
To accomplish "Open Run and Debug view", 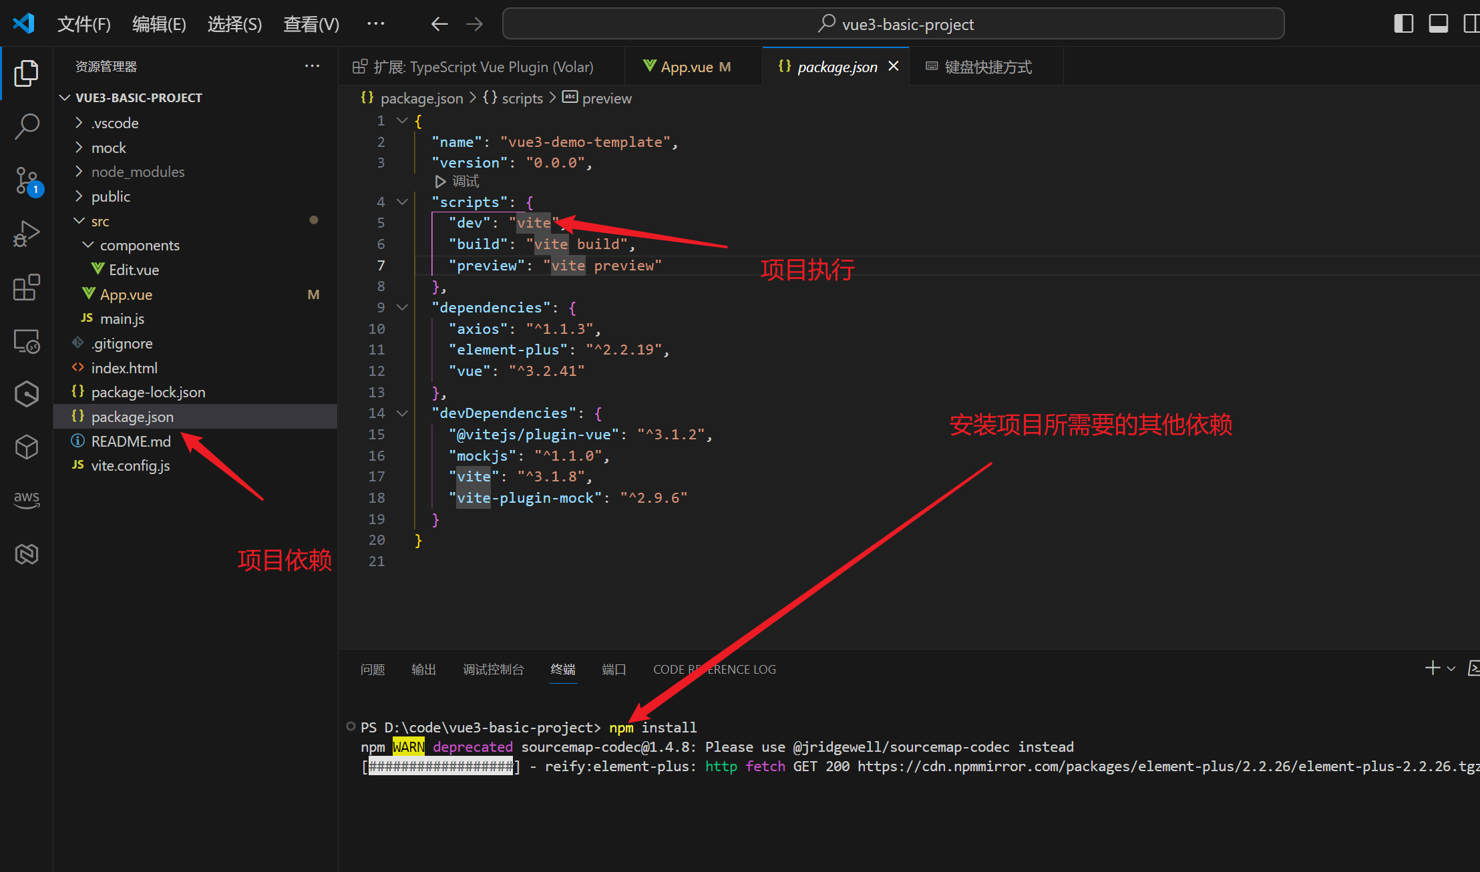I will coord(27,234).
